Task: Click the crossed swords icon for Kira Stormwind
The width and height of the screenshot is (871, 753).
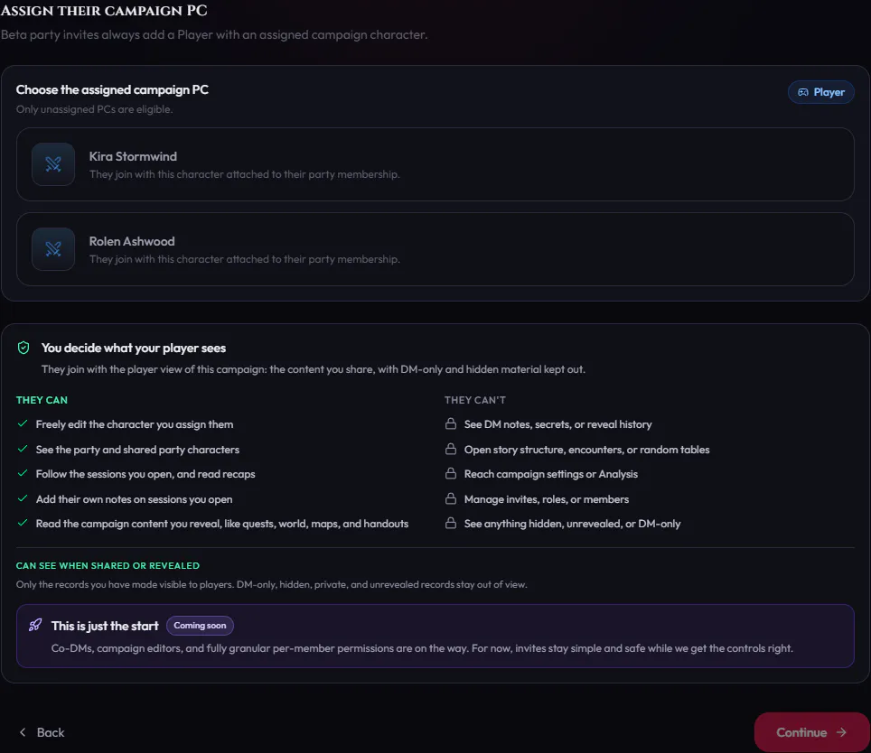Action: tap(53, 164)
